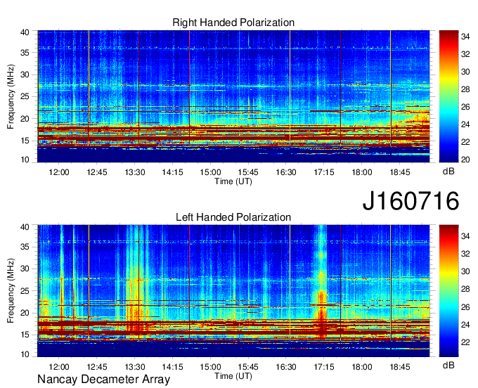Click 15 on Right Handed frequency axis
Screen dimensions: 478x388
coord(25,141)
